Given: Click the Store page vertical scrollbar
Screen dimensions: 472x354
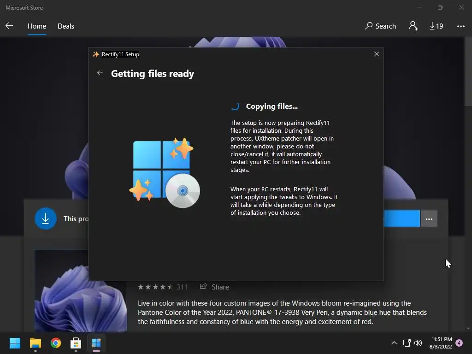Looking at the screenshot, I should point(468,72).
